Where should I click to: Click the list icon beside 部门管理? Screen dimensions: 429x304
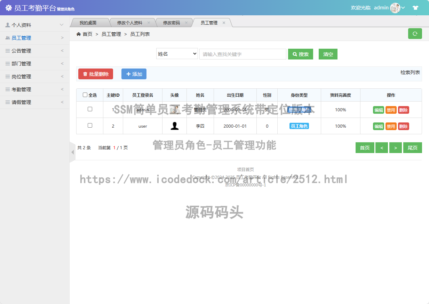point(8,64)
